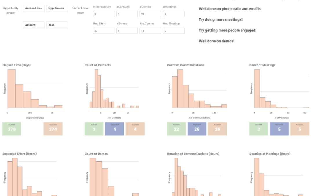313x196 pixels.
Task: Expand the Year filter pane
Action: pyautogui.click(x=57, y=25)
